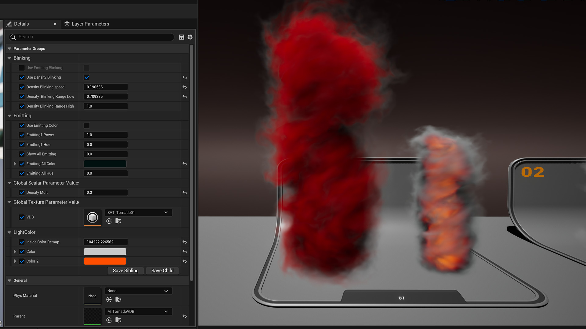Select the Details tab

(21, 24)
